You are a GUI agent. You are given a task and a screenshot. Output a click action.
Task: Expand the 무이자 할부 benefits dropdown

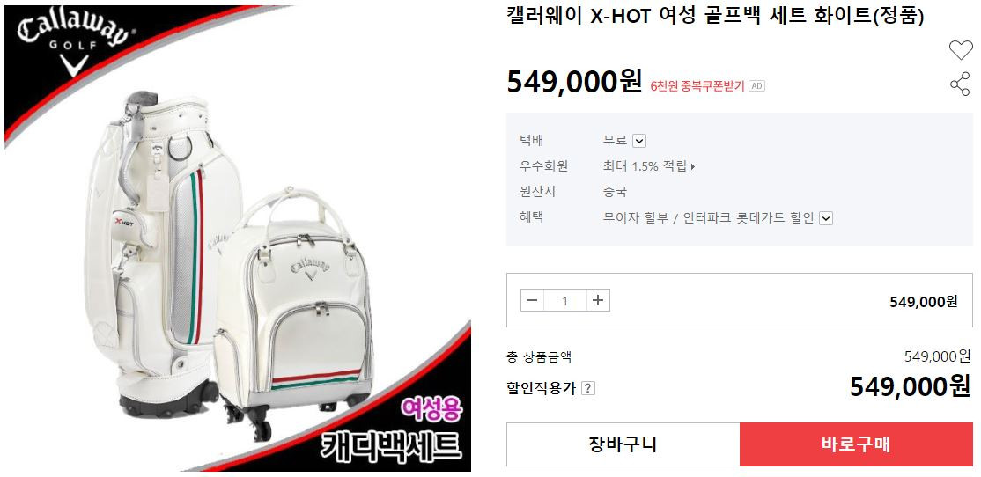(x=826, y=218)
